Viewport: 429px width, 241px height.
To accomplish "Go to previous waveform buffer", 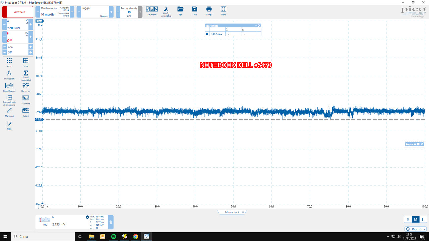I will pyautogui.click(x=118, y=12).
